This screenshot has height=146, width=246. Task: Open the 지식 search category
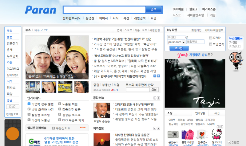point(116,18)
